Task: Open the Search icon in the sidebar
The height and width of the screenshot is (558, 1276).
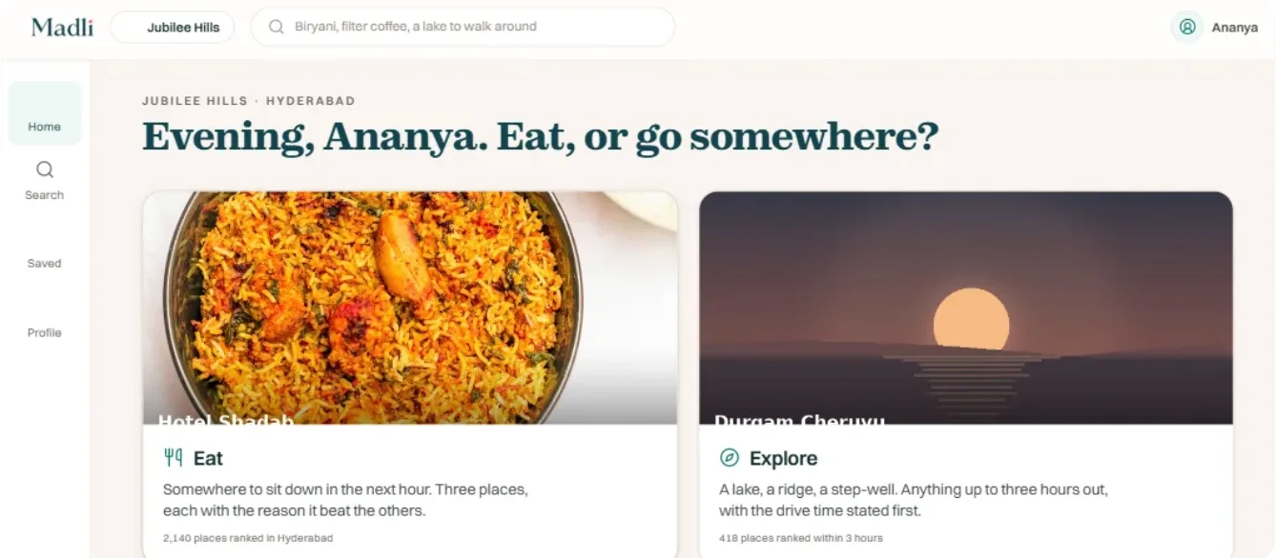Action: coord(45,169)
